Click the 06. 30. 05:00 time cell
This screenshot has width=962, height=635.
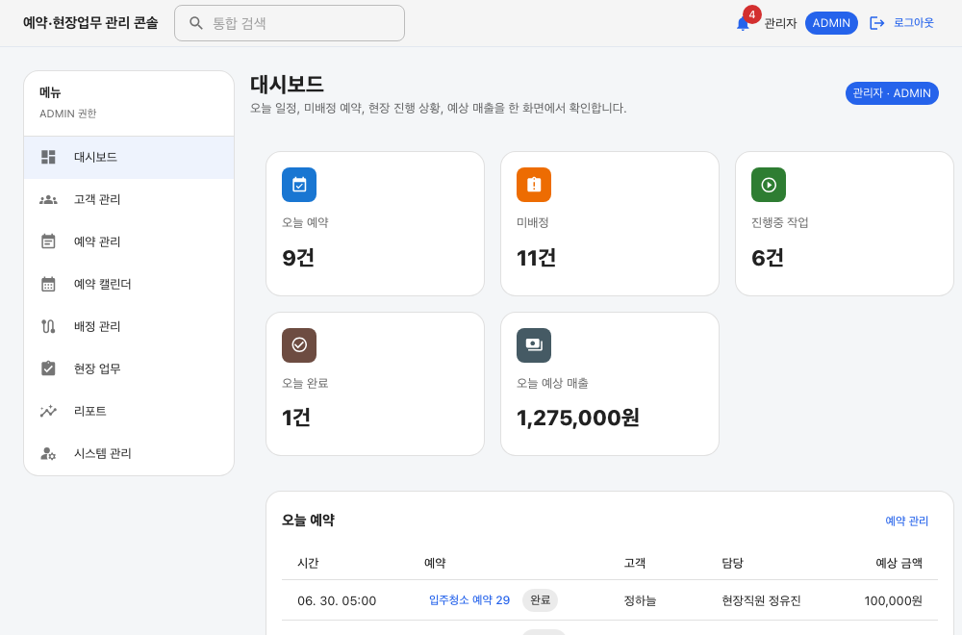337,600
